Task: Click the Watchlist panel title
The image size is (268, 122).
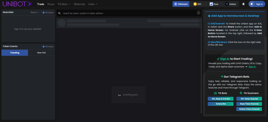Action: point(8,12)
